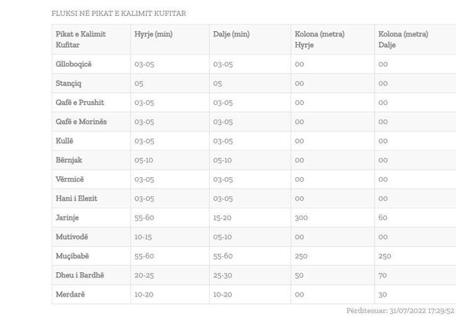Click the Përditësuar timestamp text
The width and height of the screenshot is (456, 317).
pos(401,311)
